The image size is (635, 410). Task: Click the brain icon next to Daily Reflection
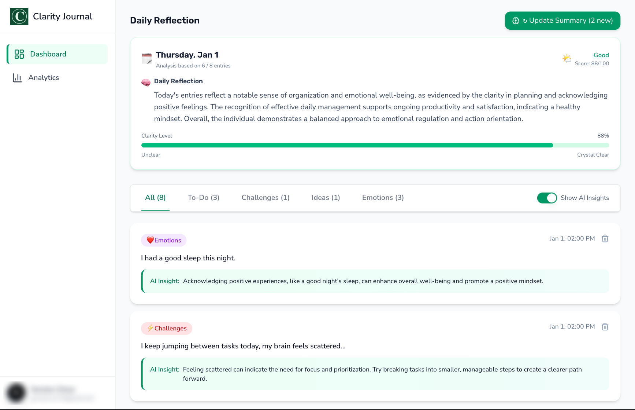point(146,82)
